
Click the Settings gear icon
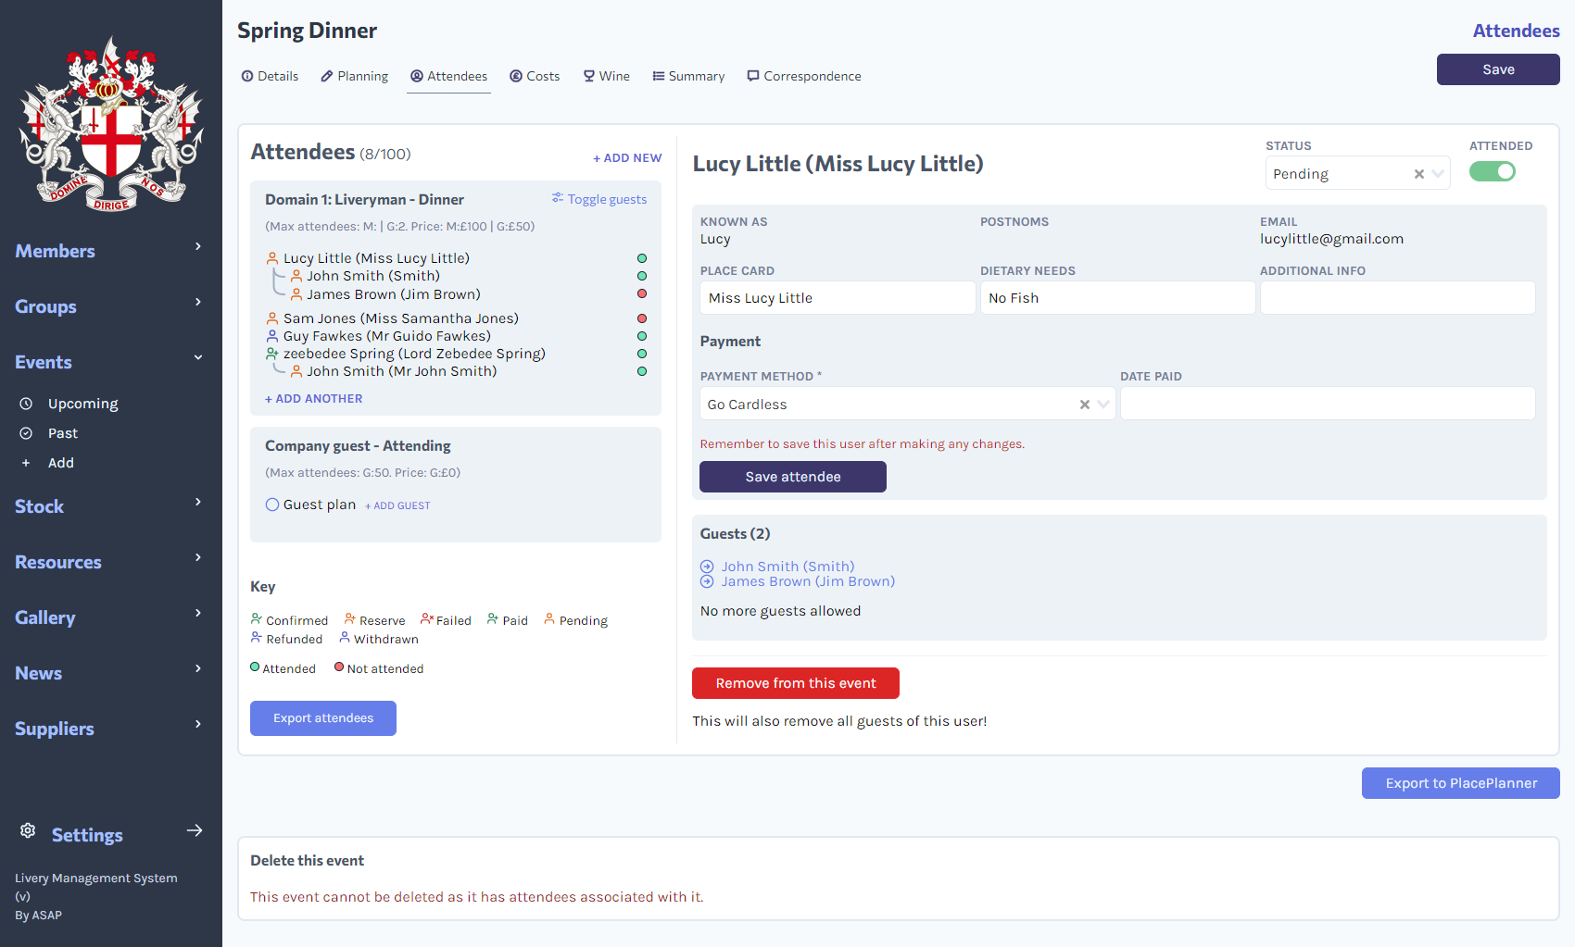click(28, 830)
